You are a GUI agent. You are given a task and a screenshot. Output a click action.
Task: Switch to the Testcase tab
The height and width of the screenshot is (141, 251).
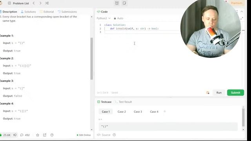click(104, 102)
